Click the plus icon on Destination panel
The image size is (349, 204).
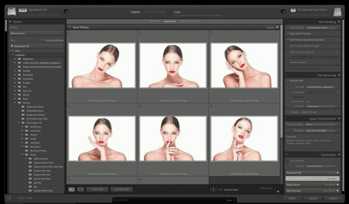click(x=286, y=155)
